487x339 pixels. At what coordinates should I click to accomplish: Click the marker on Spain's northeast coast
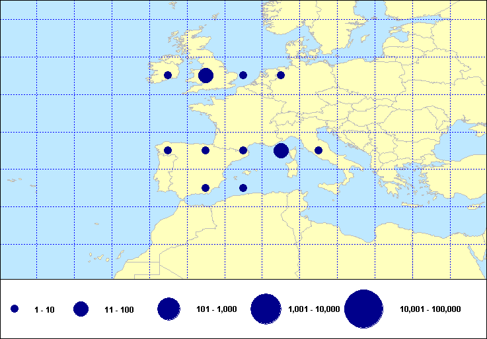point(243,150)
